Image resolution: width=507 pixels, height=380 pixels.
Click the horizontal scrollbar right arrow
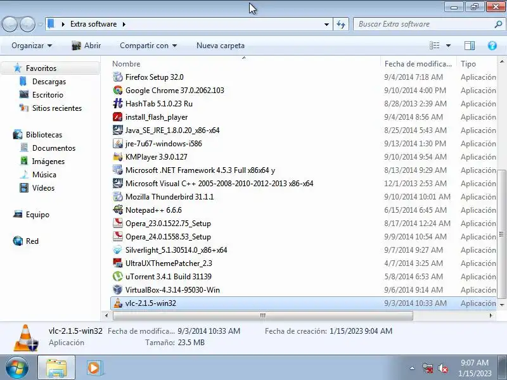coord(491,315)
